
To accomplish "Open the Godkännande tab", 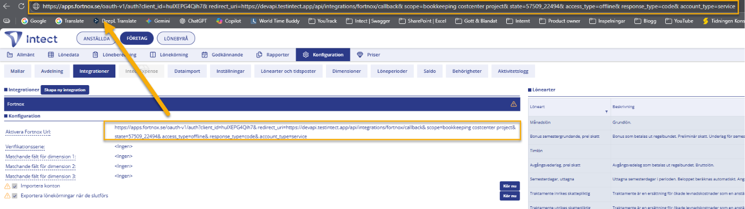I will point(222,55).
